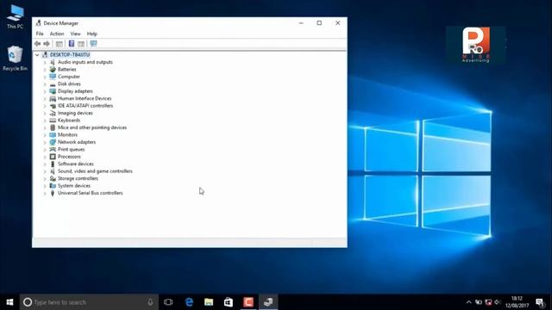Click the Task View taskbar button

coord(168,302)
